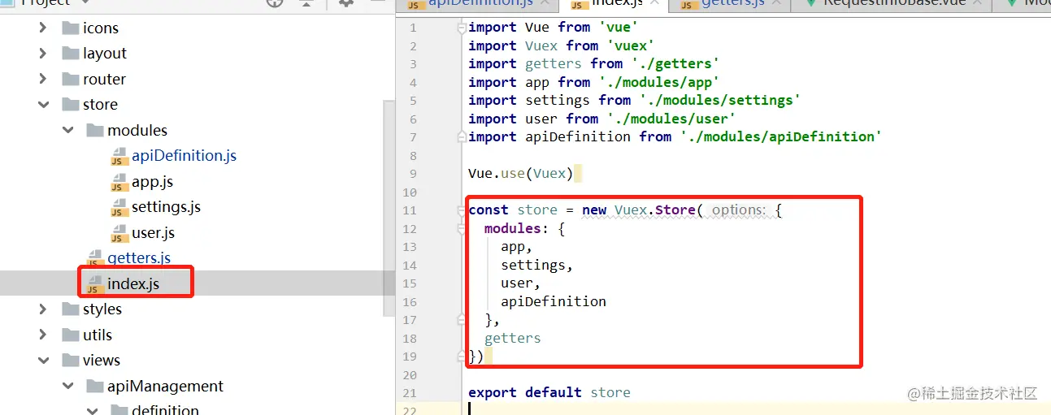Select apiDefinition.js in the project tree
The image size is (1051, 415).
click(184, 156)
